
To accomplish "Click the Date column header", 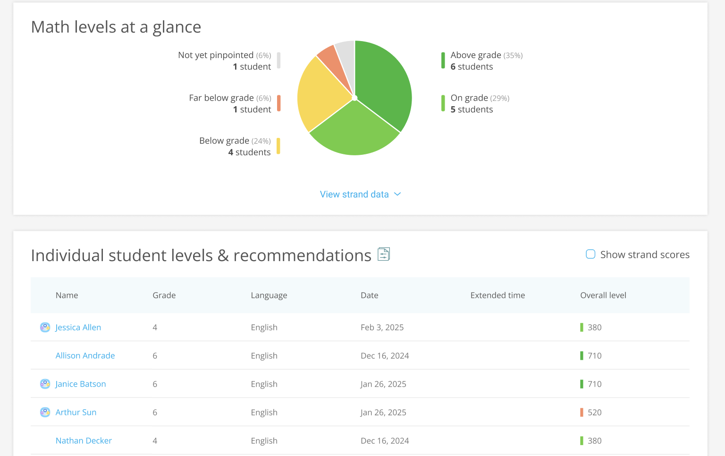I will pos(369,295).
